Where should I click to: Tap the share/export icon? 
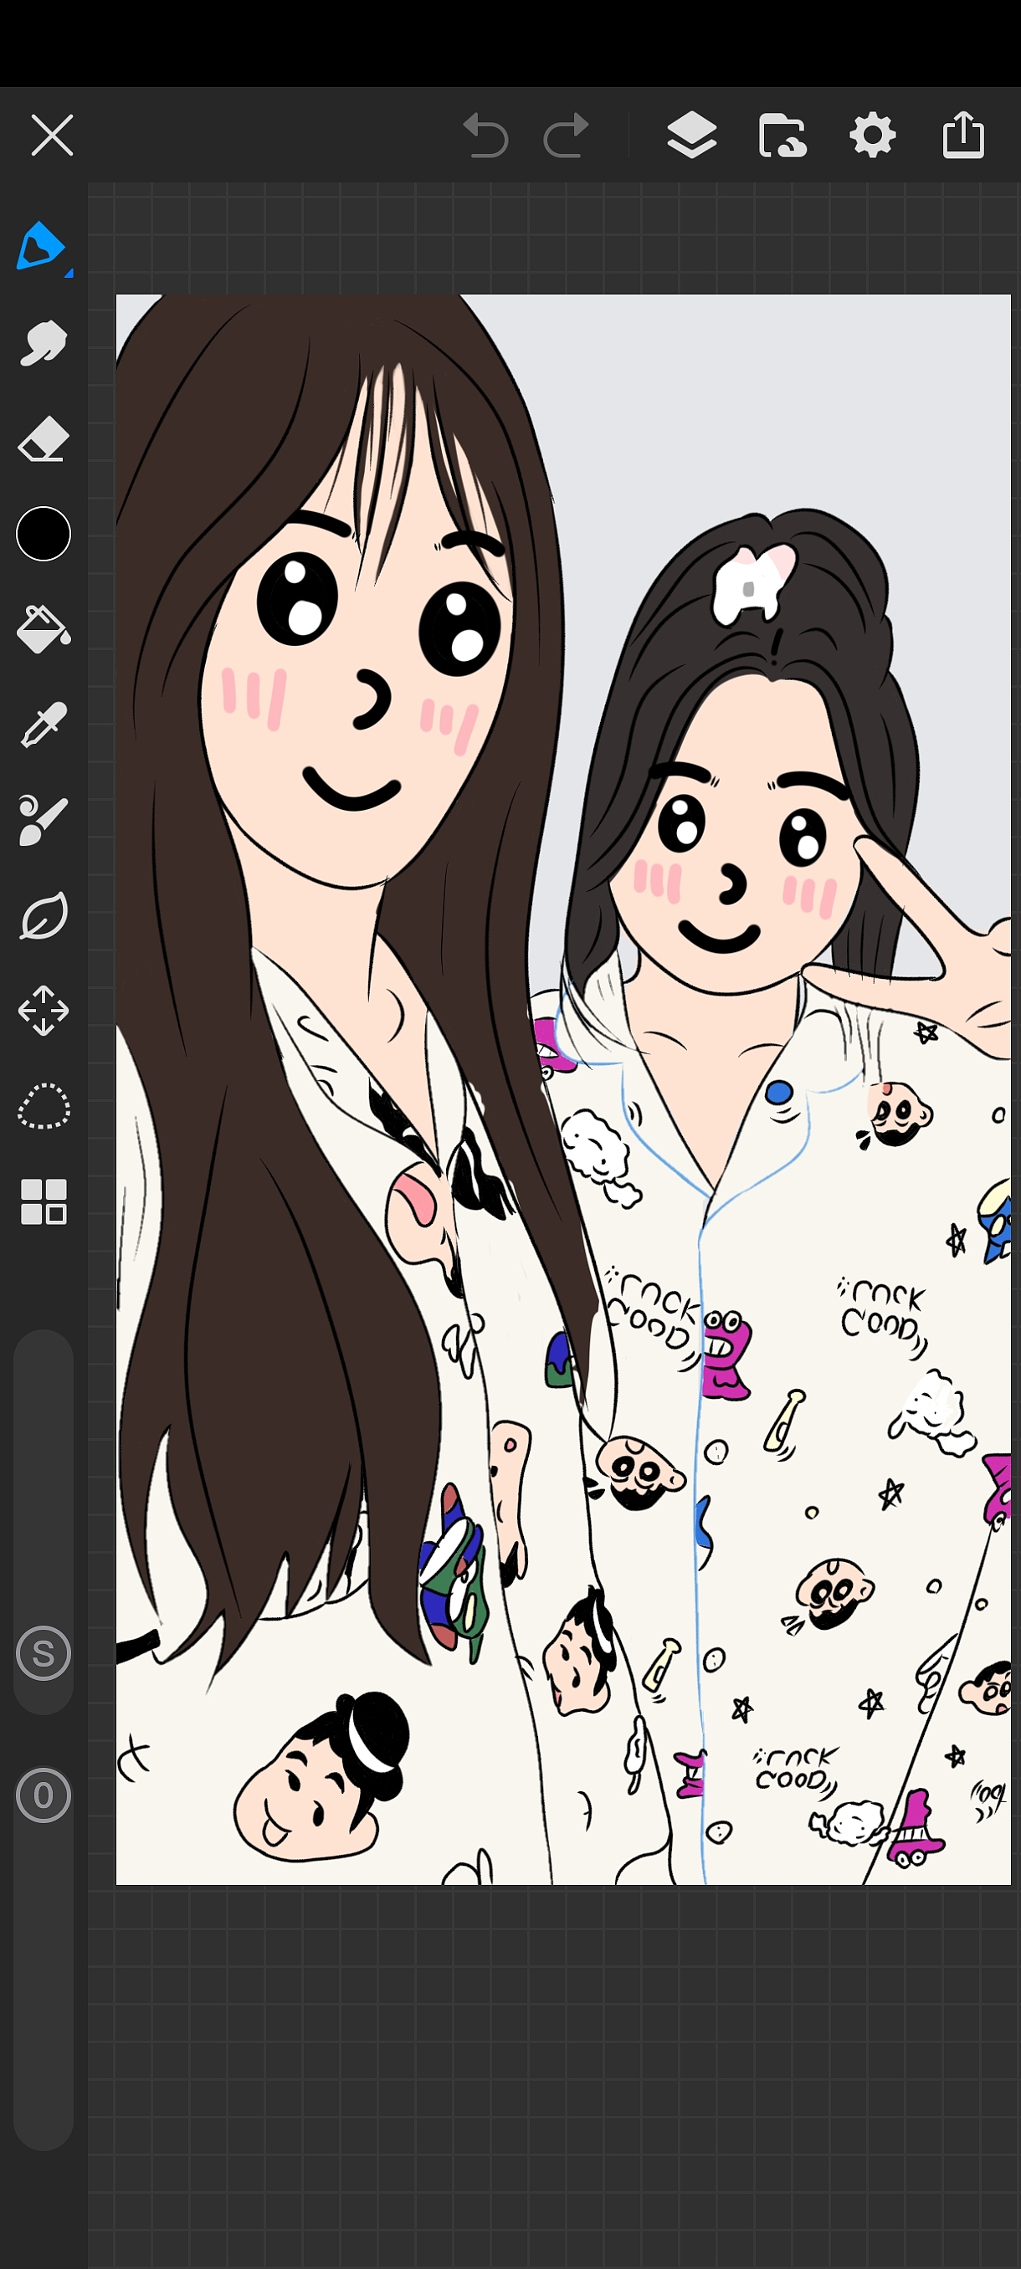click(963, 135)
